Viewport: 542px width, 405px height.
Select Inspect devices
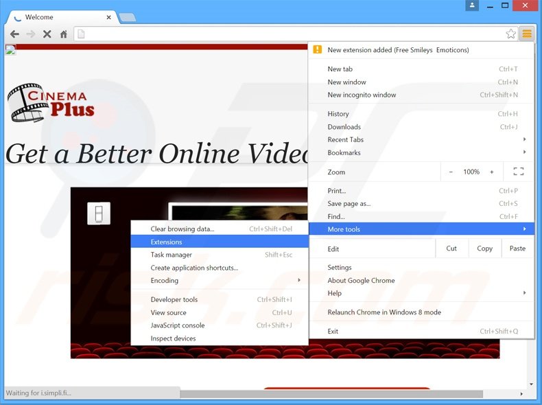pyautogui.click(x=220, y=338)
